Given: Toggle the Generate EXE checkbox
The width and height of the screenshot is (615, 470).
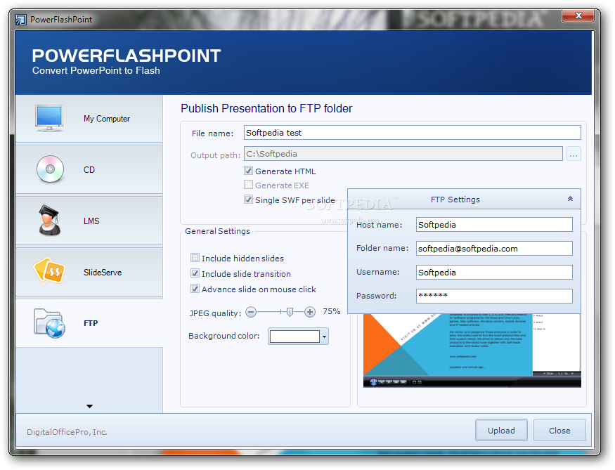Looking at the screenshot, I should (x=248, y=185).
